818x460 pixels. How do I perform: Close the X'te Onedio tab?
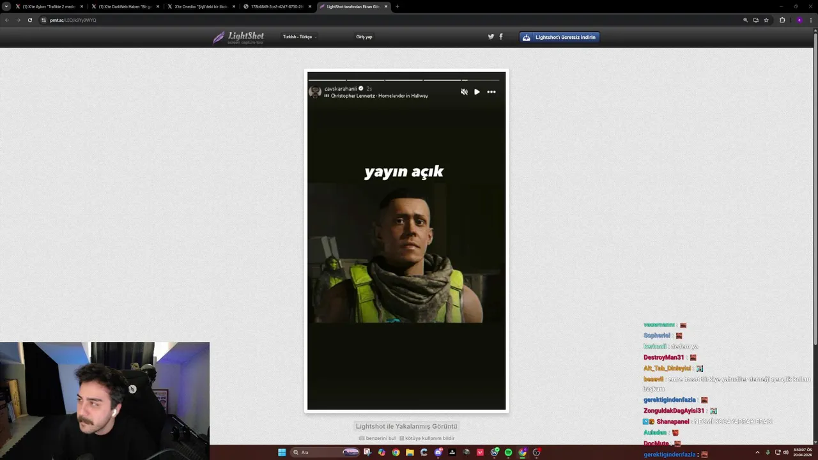point(234,6)
